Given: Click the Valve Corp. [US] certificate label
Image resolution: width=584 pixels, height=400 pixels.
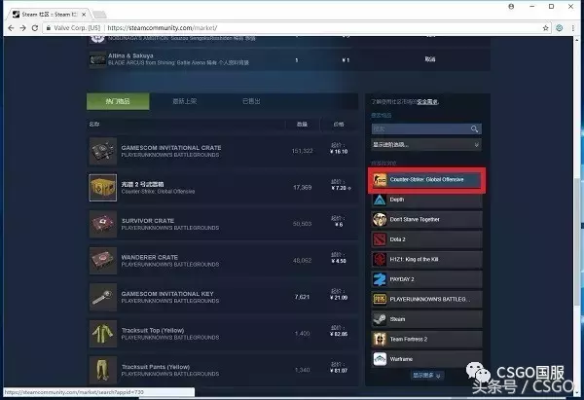Looking at the screenshot, I should [x=77, y=28].
